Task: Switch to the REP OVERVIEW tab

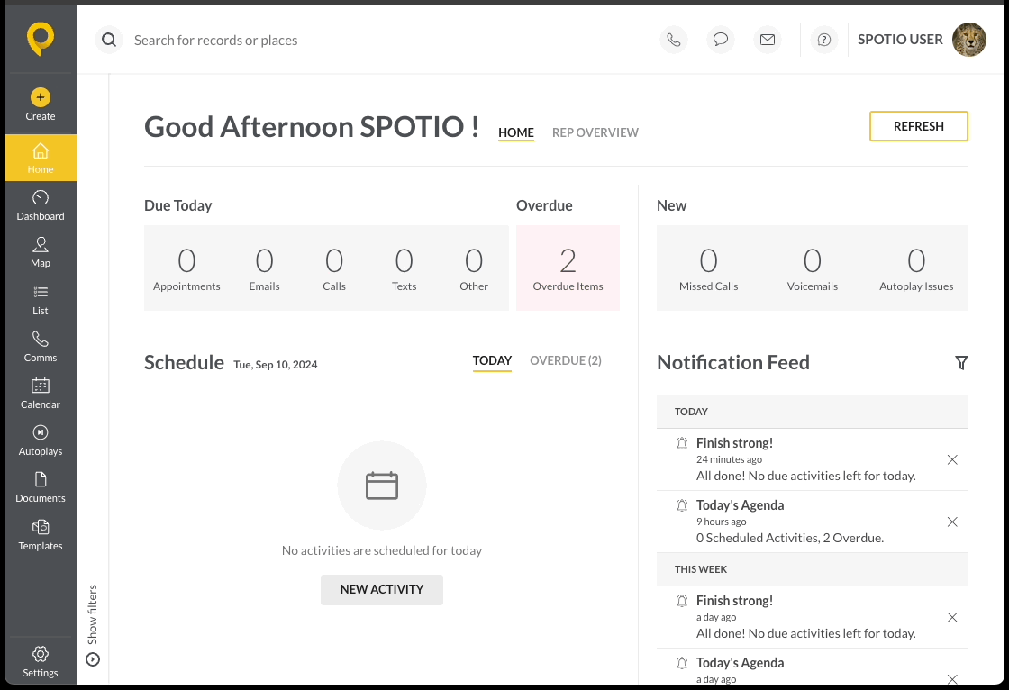Action: tap(595, 132)
